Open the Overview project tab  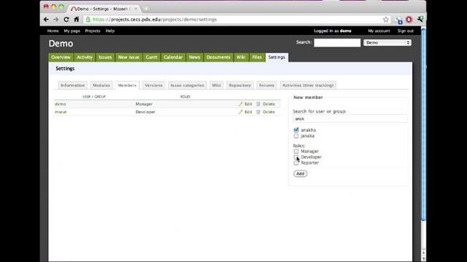(x=61, y=57)
